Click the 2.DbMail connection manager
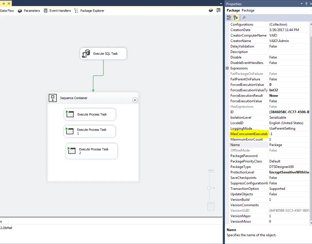Viewport: 312px width, 244px height. [x=6, y=228]
